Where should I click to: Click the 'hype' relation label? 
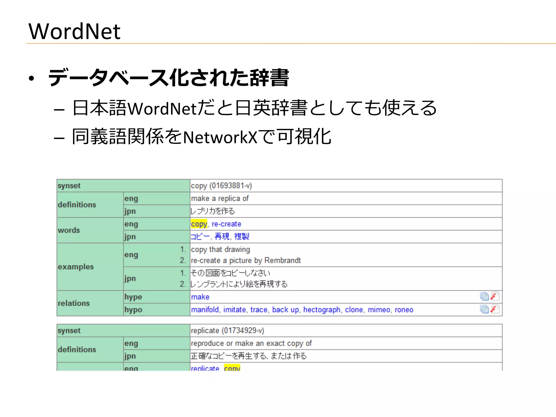133,297
